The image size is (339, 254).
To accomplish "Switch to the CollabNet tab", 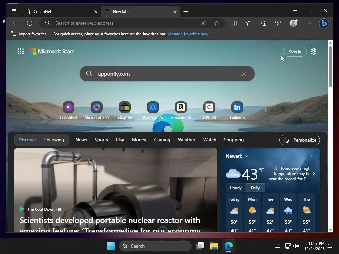I will click(61, 12).
